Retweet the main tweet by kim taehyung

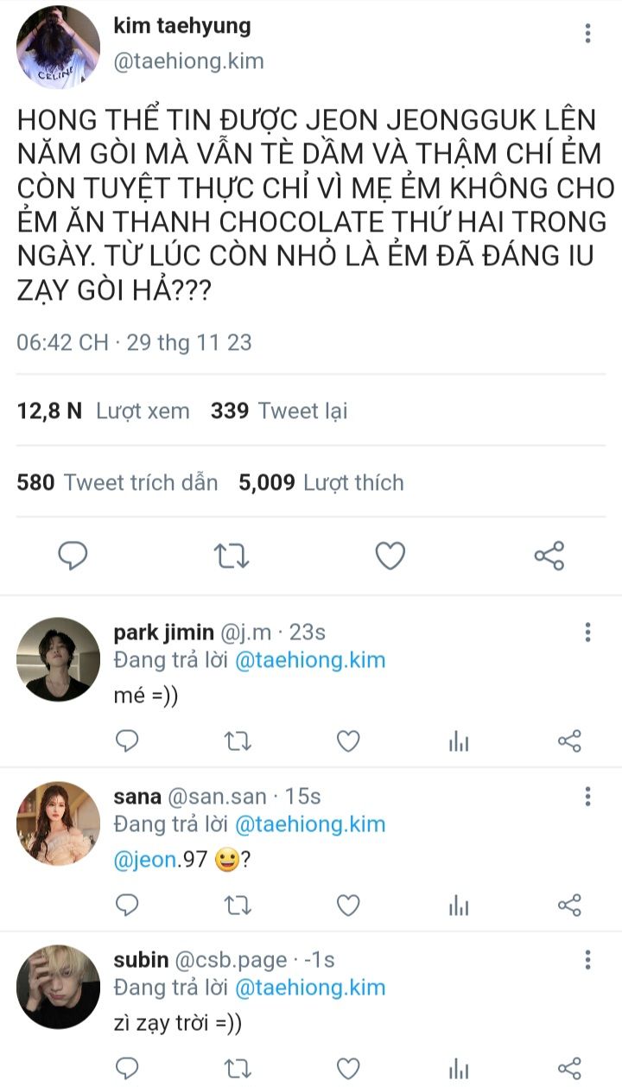coord(231,556)
